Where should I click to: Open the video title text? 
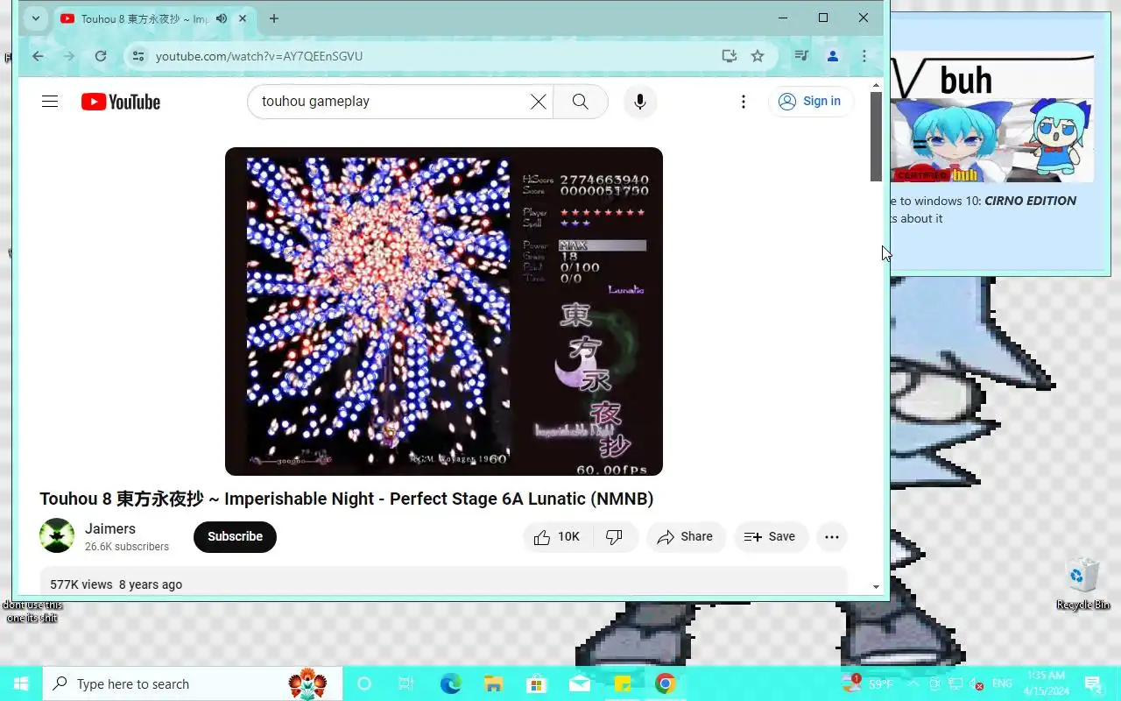click(x=347, y=499)
